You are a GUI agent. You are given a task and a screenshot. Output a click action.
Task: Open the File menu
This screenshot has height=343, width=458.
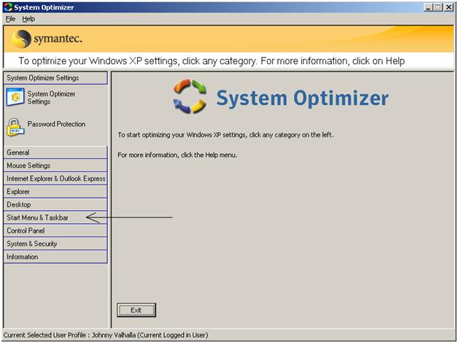click(10, 19)
